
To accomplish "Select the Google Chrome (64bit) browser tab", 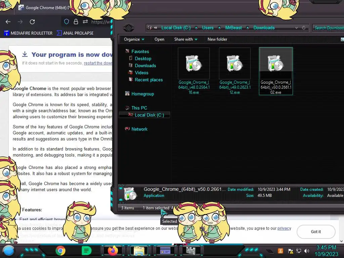I will tap(44, 7).
